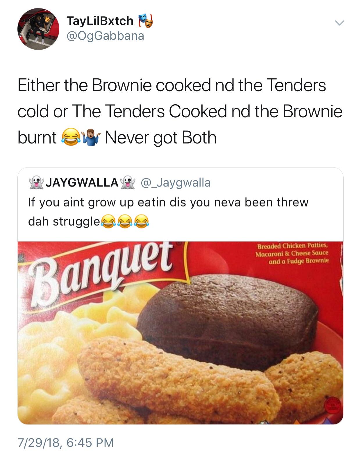Select the main tweet text about Brownie
The width and height of the screenshot is (361, 458).
(x=180, y=111)
